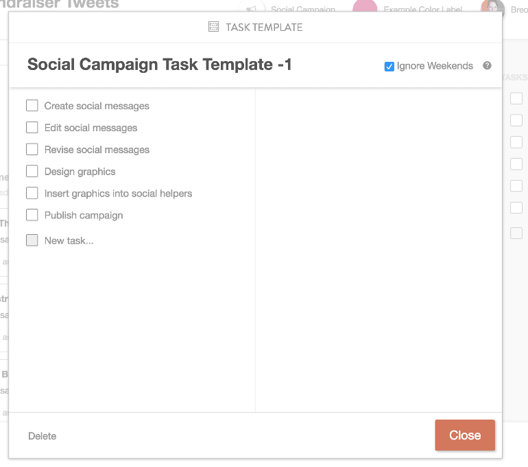Image resolution: width=528 pixels, height=467 pixels.
Task: Select the Publish campaign task text
Action: [x=84, y=216]
